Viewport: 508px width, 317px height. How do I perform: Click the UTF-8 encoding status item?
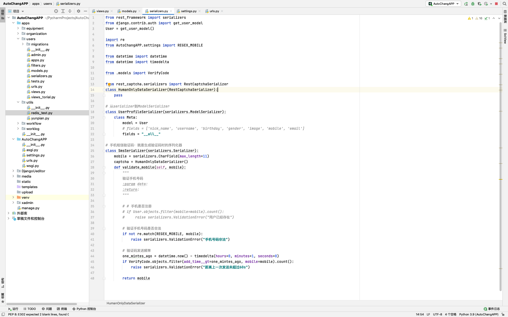[x=438, y=314]
